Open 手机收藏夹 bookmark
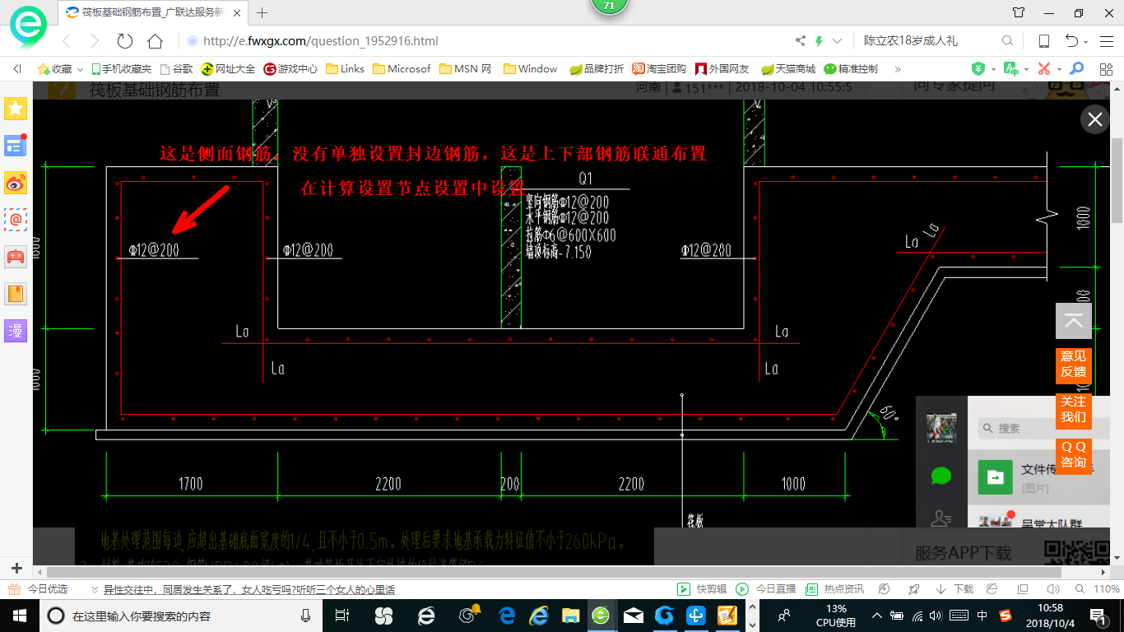Viewport: 1124px width, 632px height. tap(122, 69)
